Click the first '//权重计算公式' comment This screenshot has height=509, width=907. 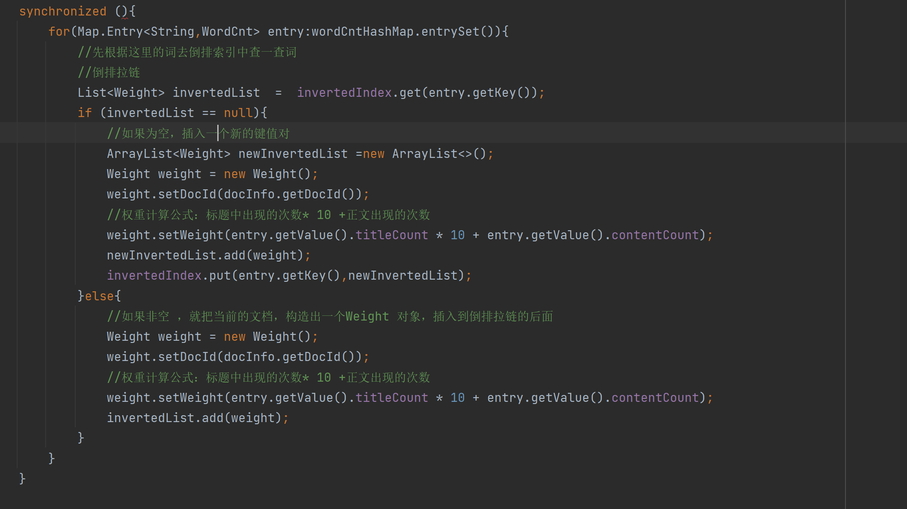pos(268,214)
